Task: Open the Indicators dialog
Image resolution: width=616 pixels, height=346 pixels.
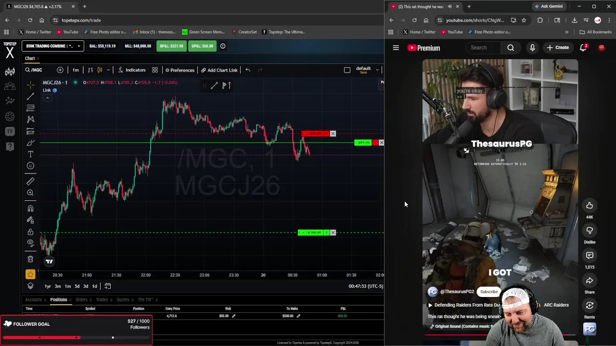Action: point(131,70)
